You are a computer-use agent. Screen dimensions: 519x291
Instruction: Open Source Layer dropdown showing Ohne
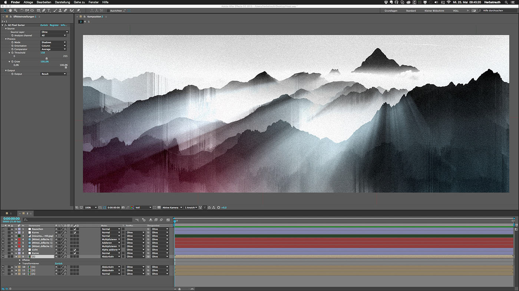point(54,32)
